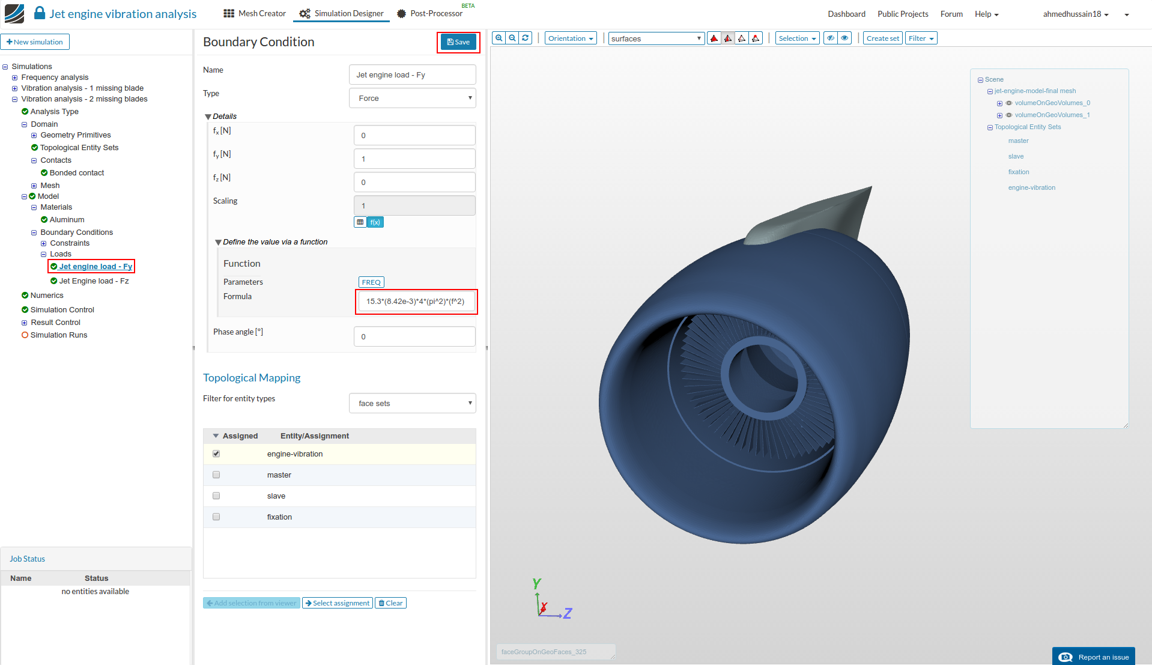Zoom out the 3D viewer
The image size is (1152, 665).
point(512,38)
